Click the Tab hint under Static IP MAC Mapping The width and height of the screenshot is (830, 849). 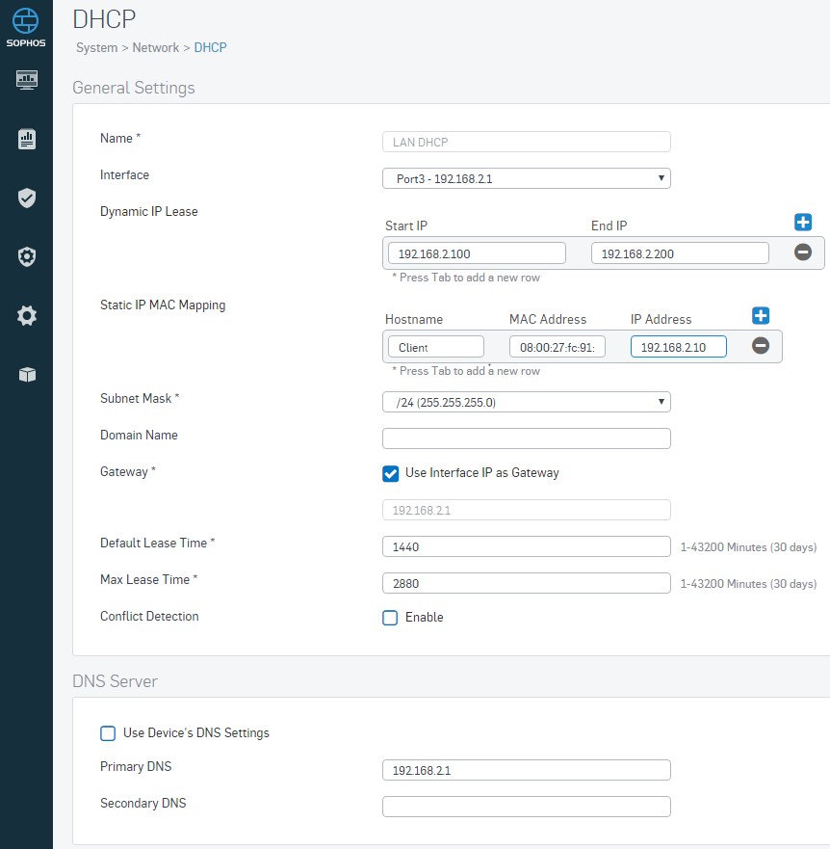[x=466, y=371]
